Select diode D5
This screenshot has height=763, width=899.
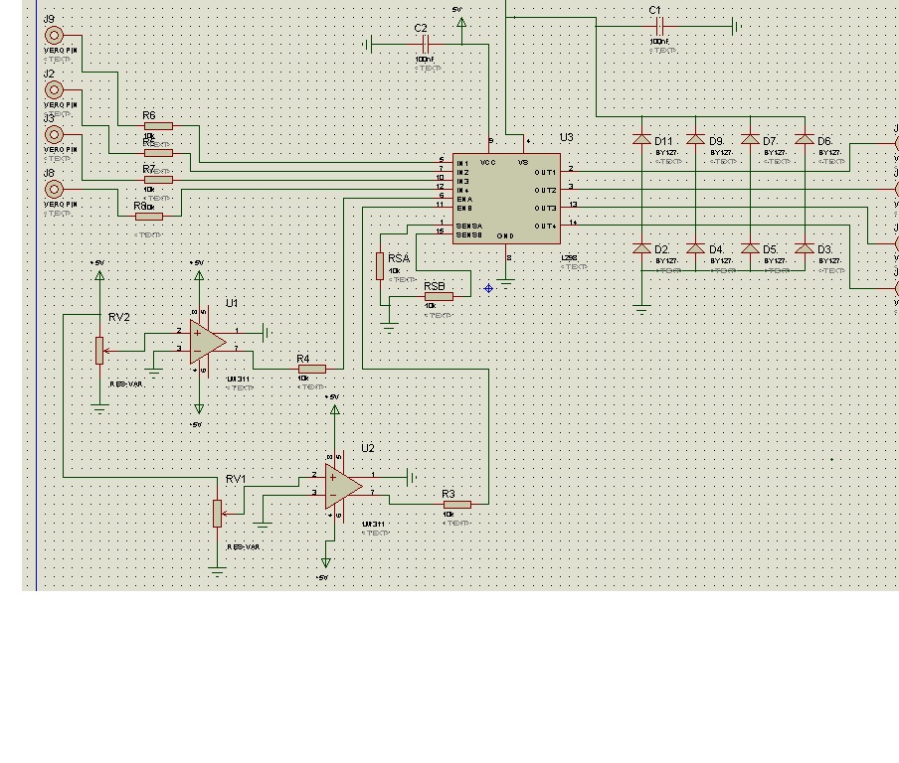coord(750,248)
